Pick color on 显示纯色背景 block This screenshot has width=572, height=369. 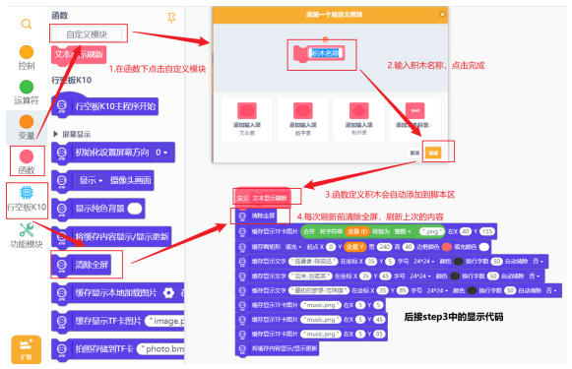coord(135,209)
